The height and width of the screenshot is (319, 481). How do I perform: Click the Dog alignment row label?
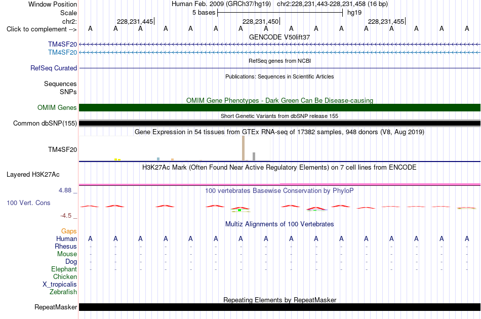click(x=71, y=262)
